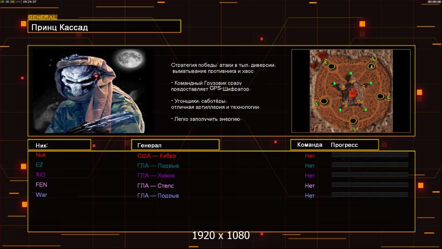Click the Нет team value for FEN
The height and width of the screenshot is (249, 442).
[310, 186]
